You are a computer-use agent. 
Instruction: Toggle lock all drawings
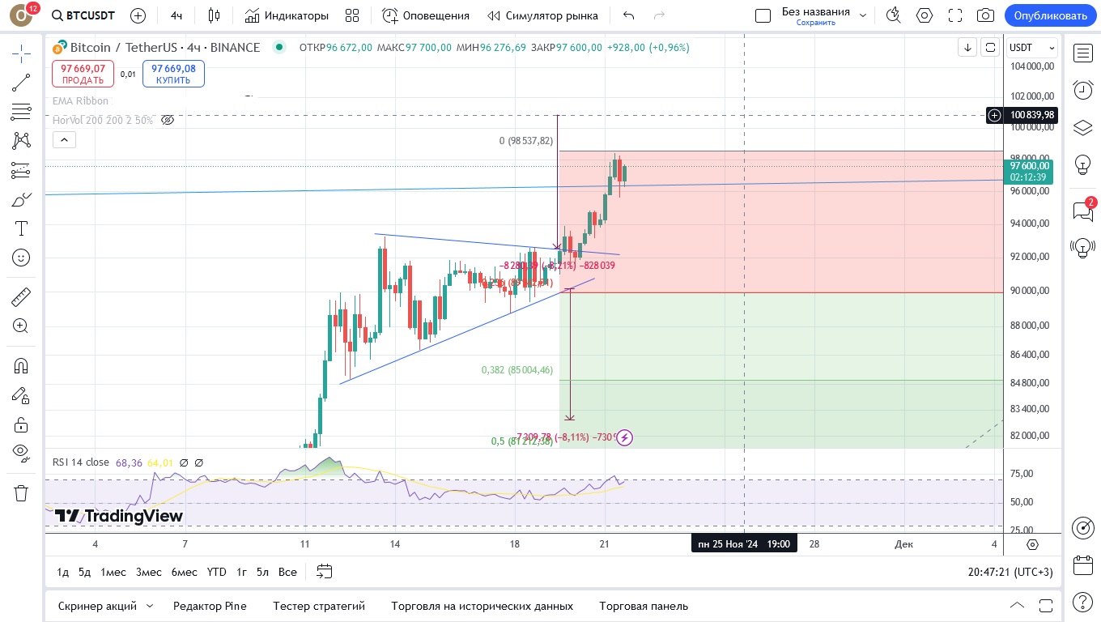tap(21, 424)
